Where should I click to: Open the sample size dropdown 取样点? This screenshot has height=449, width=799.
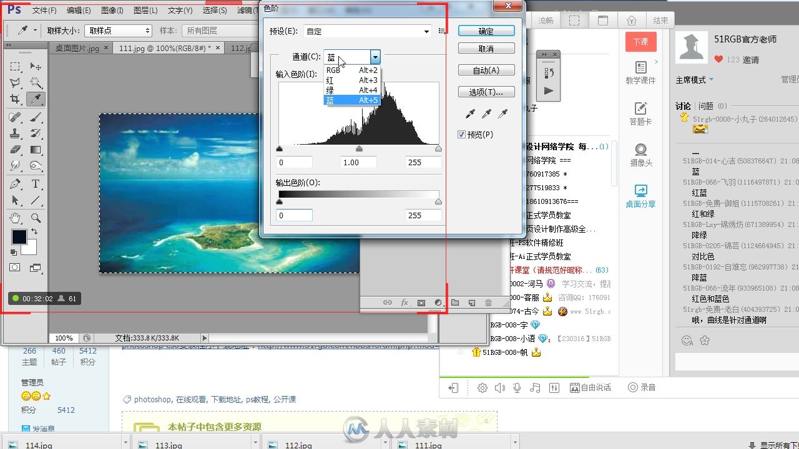click(x=119, y=31)
